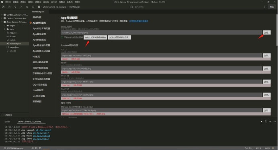Image resolution: width=278 pixels, height=150 pixels.
Task: Expand the closed projects section
Action: tap(2, 115)
